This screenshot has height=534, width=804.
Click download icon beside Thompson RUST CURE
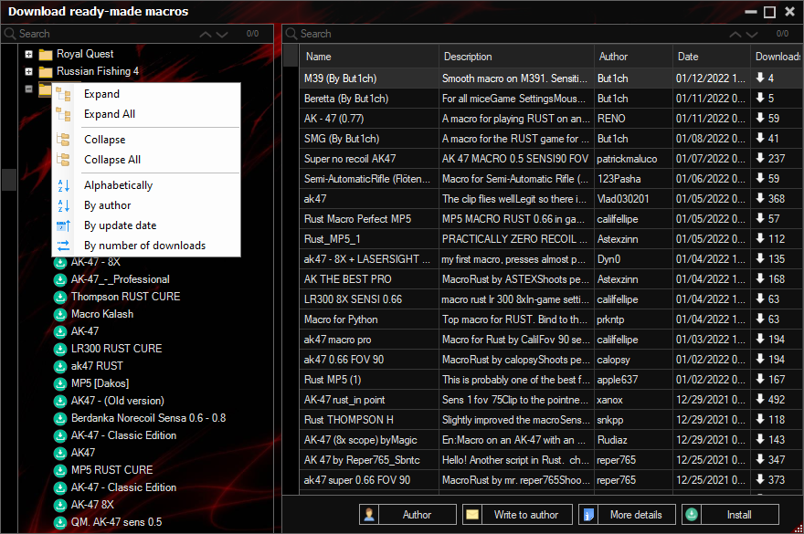[60, 298]
